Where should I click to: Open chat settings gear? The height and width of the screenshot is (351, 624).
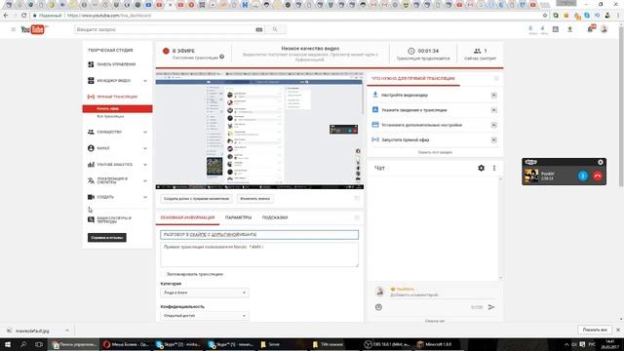481,168
